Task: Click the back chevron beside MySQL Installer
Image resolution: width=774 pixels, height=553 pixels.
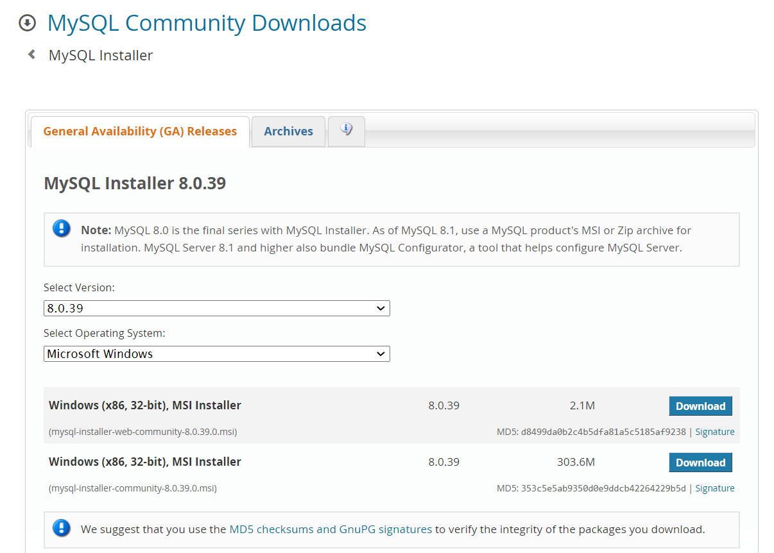Action: 31,55
